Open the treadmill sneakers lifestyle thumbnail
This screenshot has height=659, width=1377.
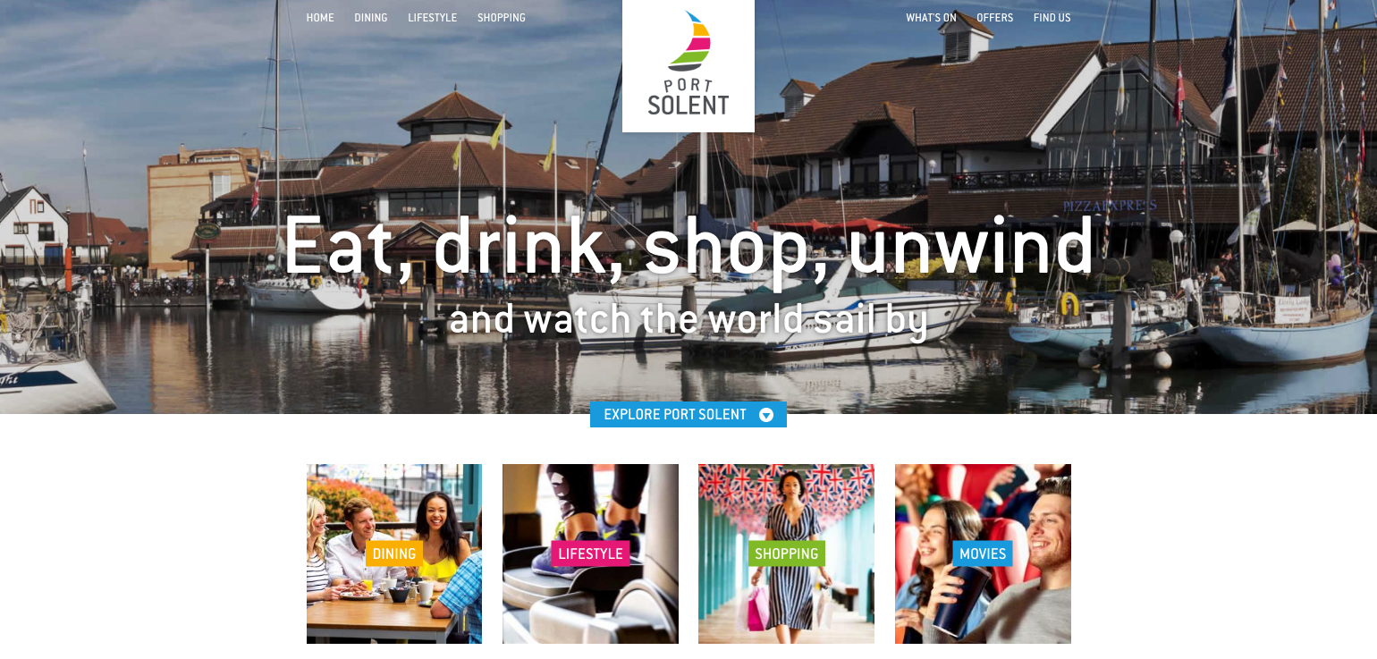(x=590, y=553)
